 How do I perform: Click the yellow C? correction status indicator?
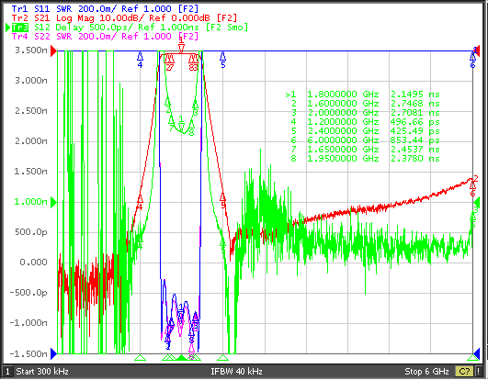point(464,372)
